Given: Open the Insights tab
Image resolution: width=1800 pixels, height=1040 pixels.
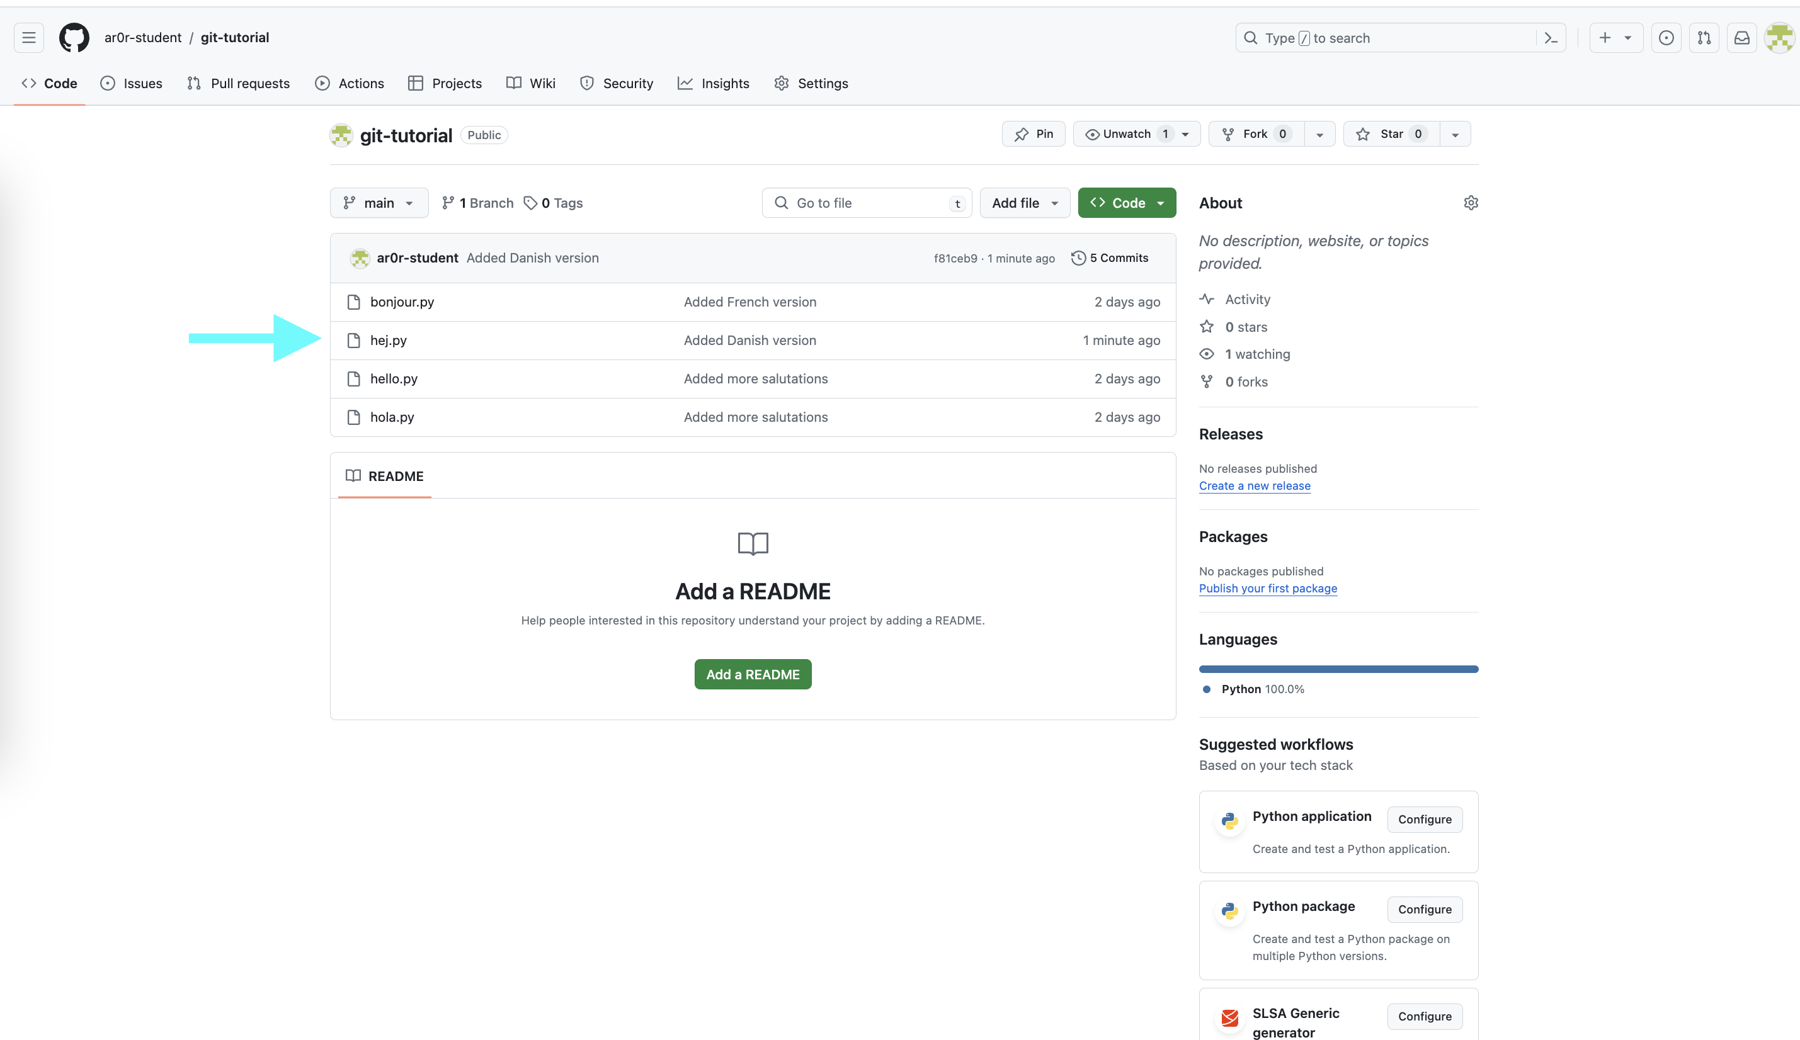Looking at the screenshot, I should (714, 84).
